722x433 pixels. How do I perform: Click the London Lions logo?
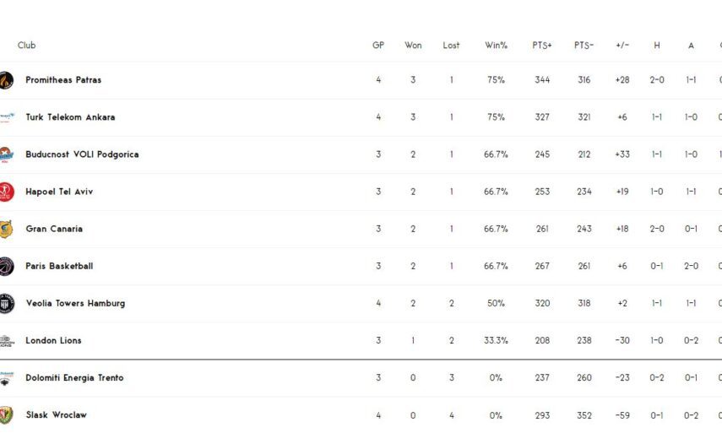[x=6, y=340]
